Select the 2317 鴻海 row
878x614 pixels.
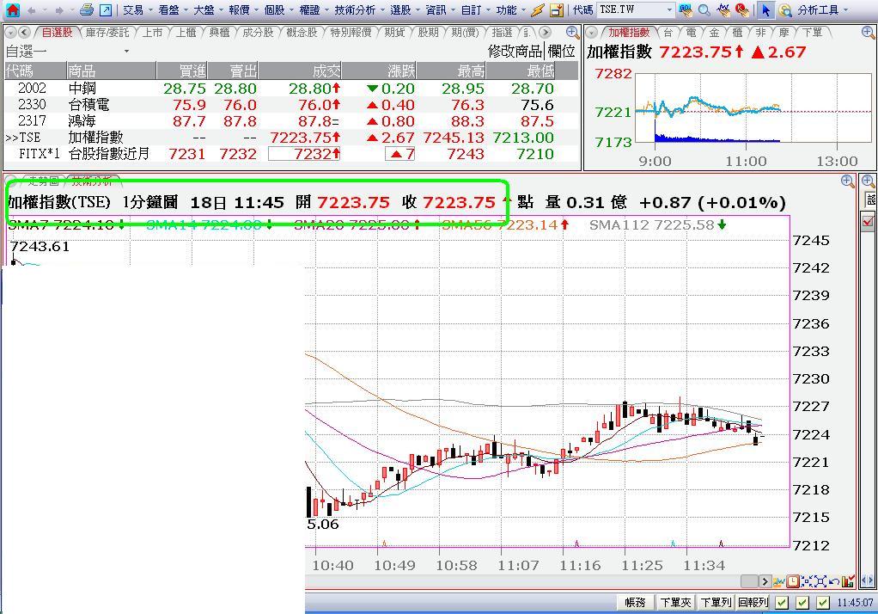pyautogui.click(x=291, y=121)
